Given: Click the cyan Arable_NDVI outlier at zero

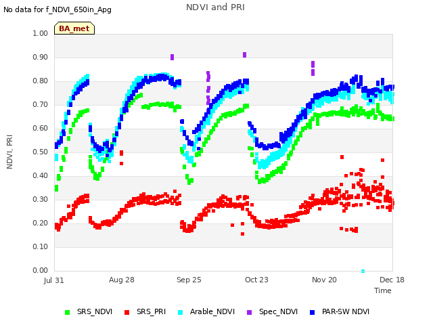Looking at the screenshot, I should pyautogui.click(x=363, y=271).
